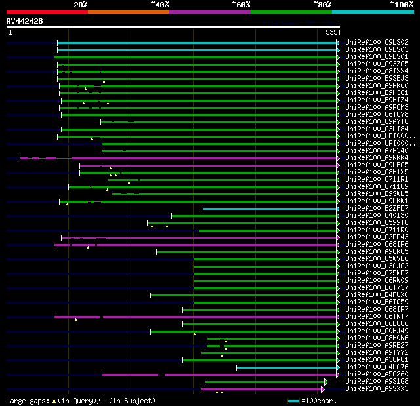Select the UniRef100_Q8H1X5 label

pyautogui.click(x=377, y=173)
